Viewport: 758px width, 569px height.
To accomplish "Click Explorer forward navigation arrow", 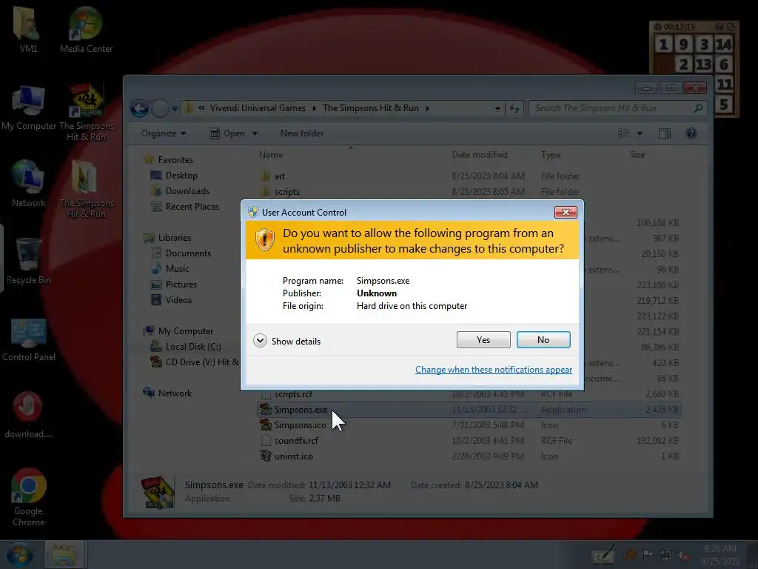I will tap(160, 108).
